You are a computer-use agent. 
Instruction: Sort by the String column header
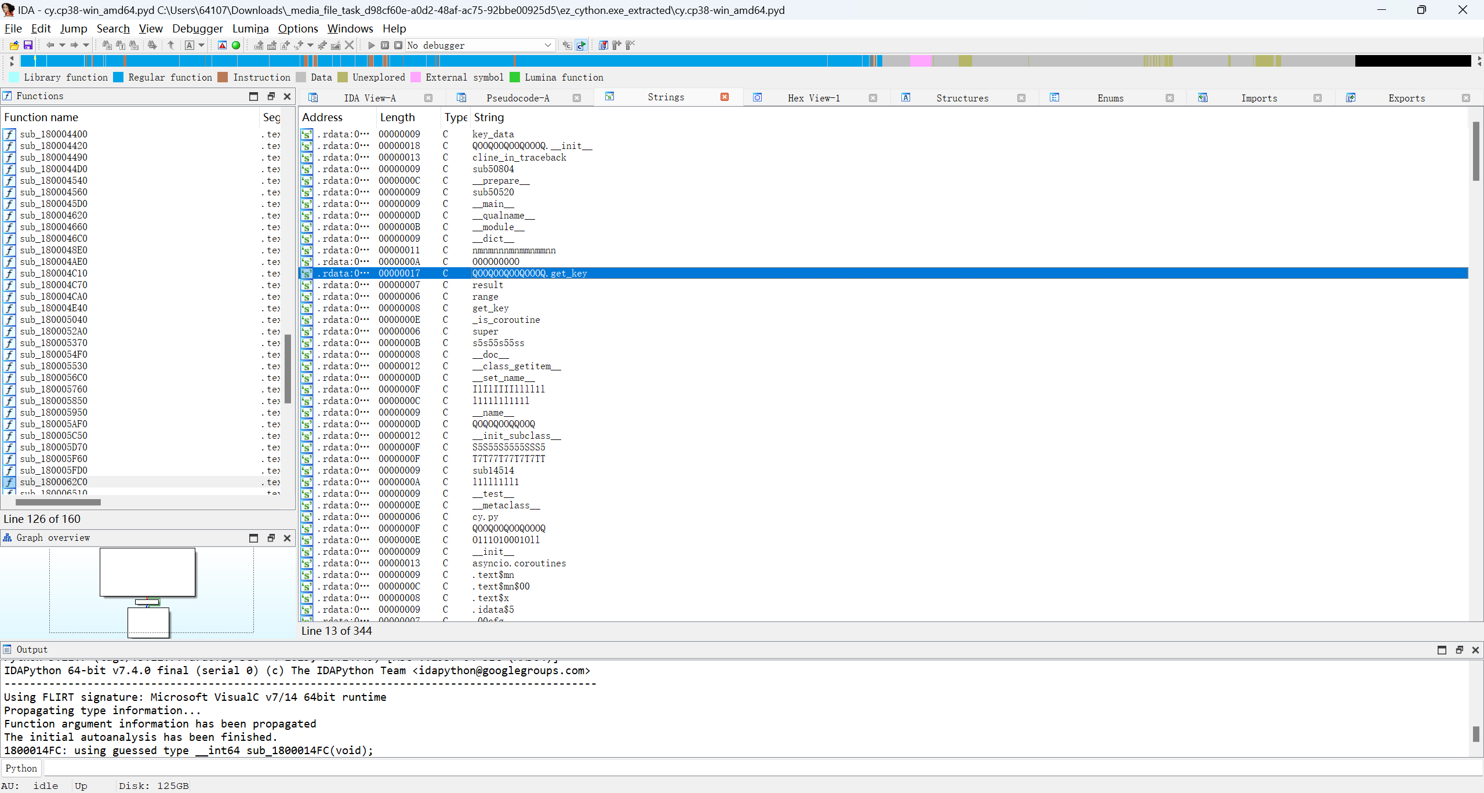(968, 117)
